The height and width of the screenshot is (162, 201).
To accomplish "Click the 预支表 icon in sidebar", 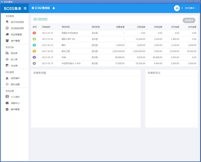I will coord(7,53).
